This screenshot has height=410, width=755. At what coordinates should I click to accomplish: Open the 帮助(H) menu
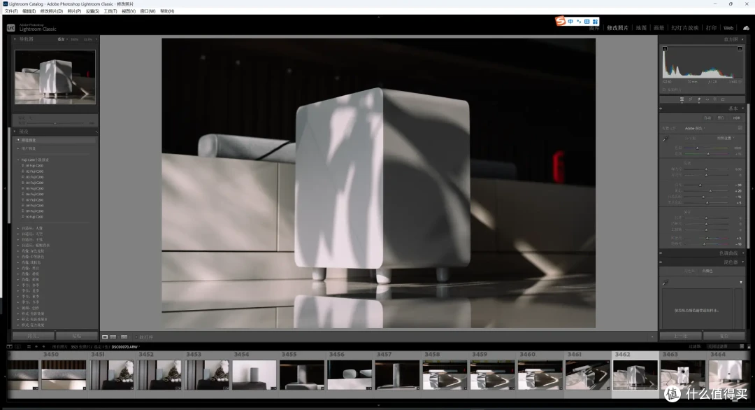[x=167, y=11]
